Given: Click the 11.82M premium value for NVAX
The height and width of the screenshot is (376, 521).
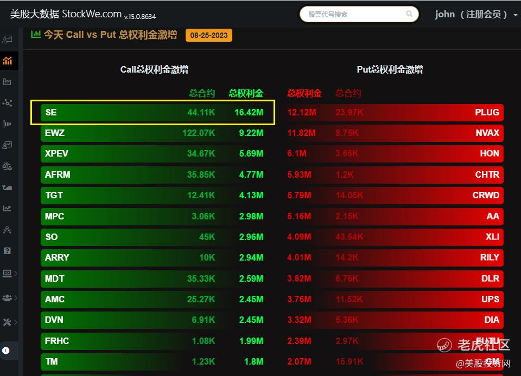Looking at the screenshot, I should (301, 133).
